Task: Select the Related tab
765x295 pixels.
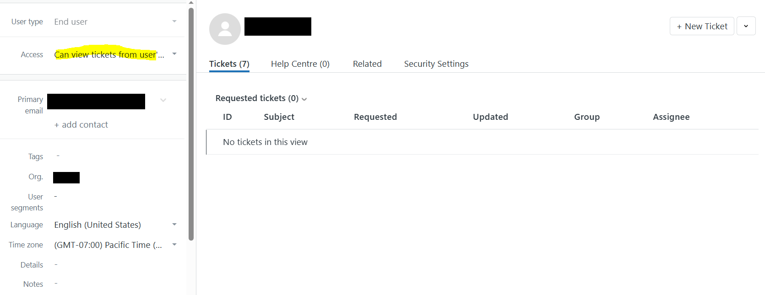Action: pos(367,64)
